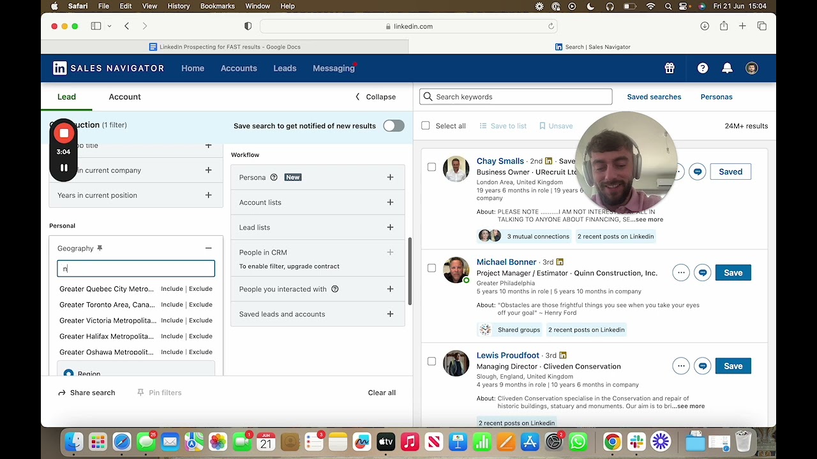Click the Geography search input box
This screenshot has height=459, width=817.
(136, 269)
